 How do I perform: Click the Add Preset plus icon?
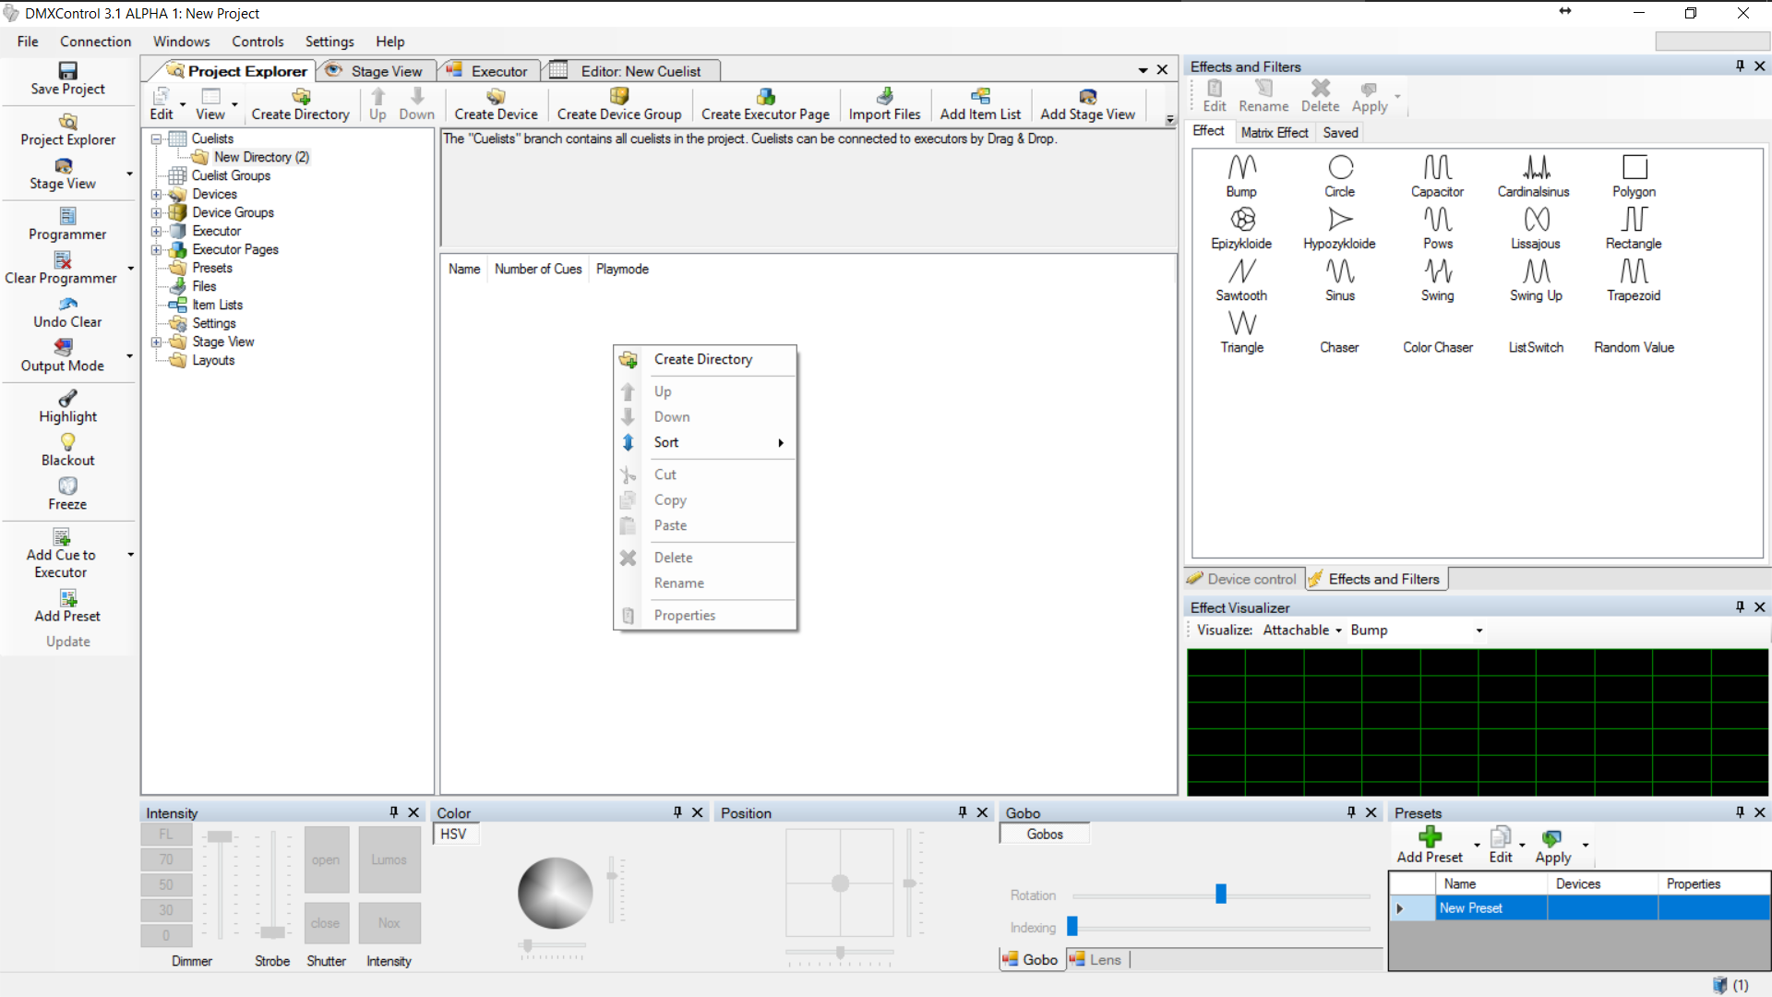(1429, 837)
